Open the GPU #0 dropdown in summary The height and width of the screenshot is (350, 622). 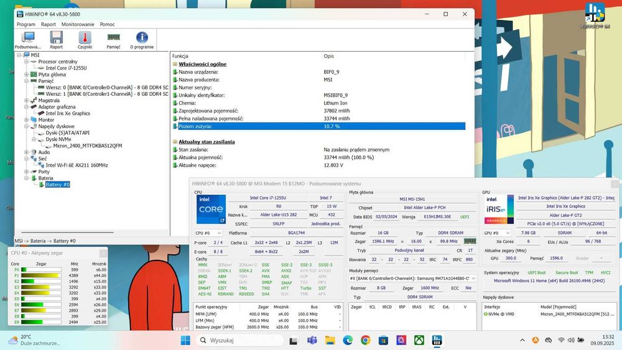pyautogui.click(x=496, y=233)
